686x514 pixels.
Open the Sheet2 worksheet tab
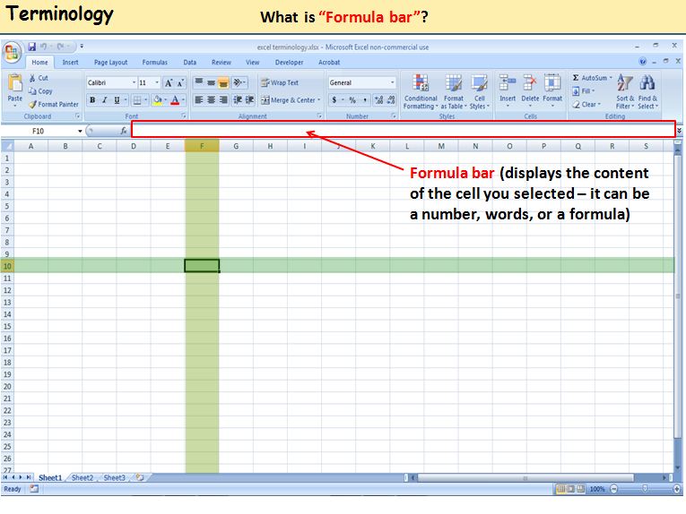(82, 478)
